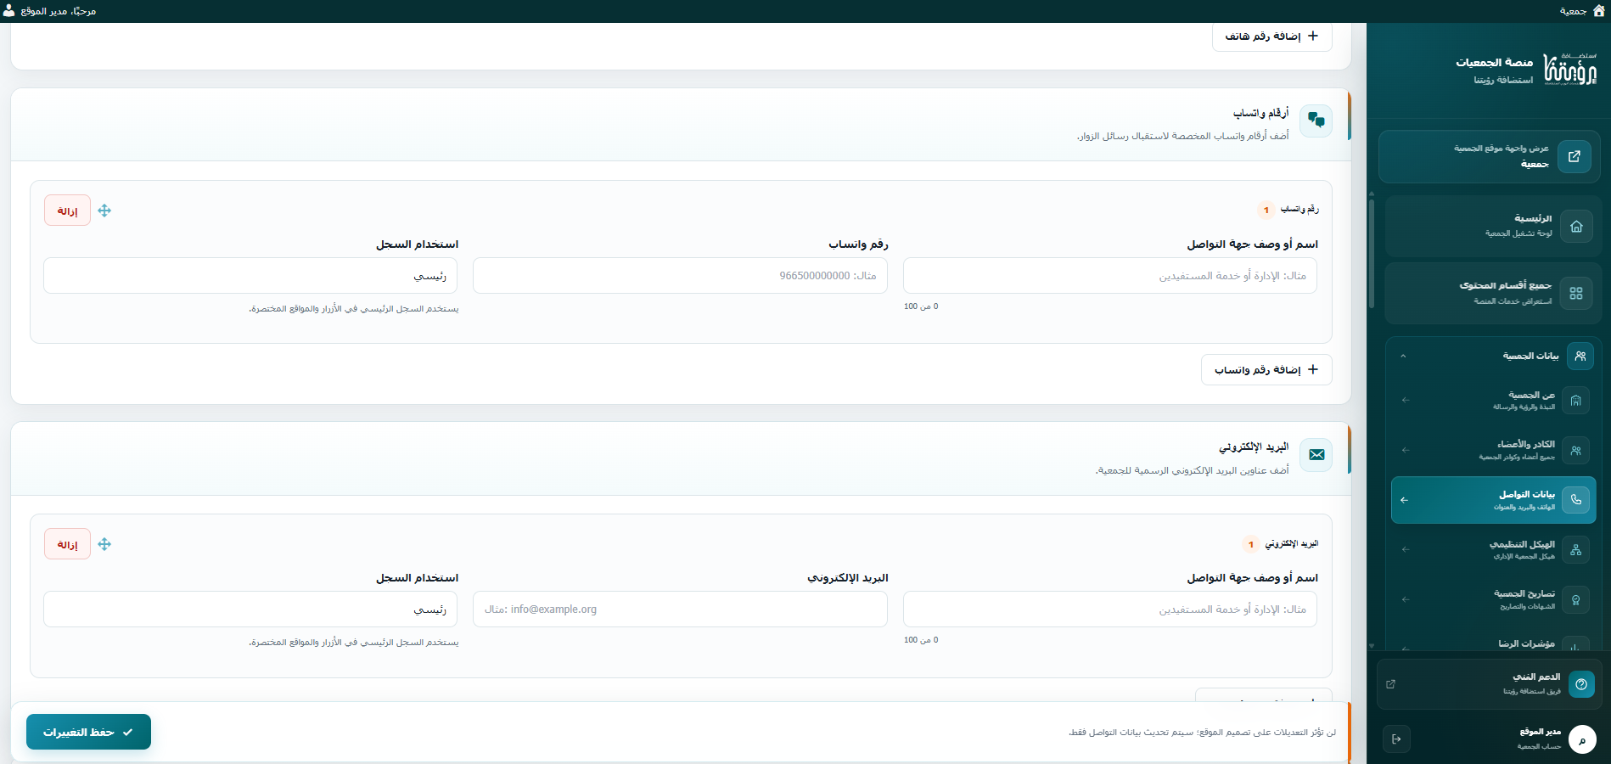Image resolution: width=1611 pixels, height=764 pixels.
Task: Click the user icon beside مرحبًا مدير الموقع
Action: tap(9, 11)
